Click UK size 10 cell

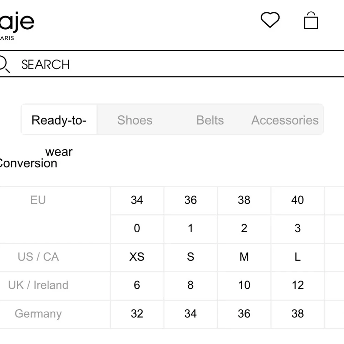click(244, 285)
